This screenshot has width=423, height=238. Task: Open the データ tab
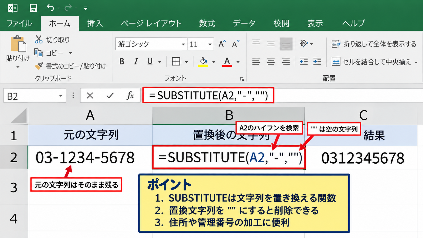coord(244,23)
